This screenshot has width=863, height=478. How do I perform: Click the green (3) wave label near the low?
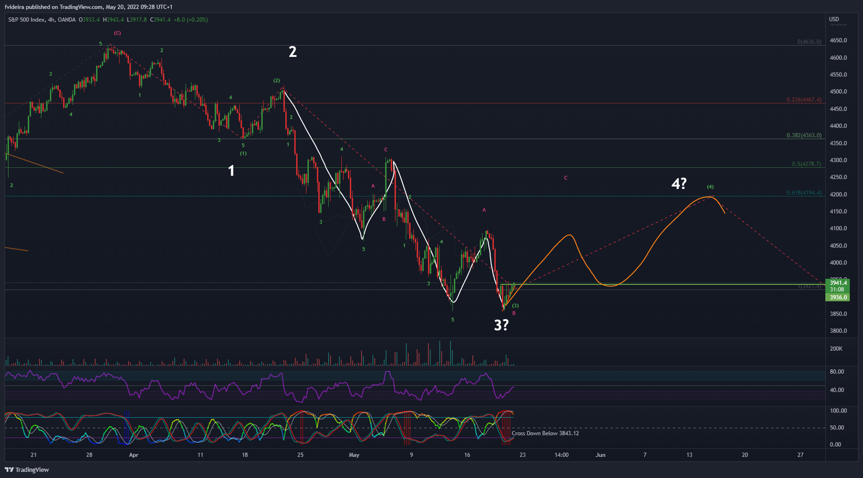[515, 306]
